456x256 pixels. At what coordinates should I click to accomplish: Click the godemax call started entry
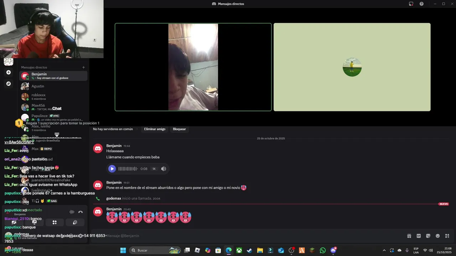point(133,198)
